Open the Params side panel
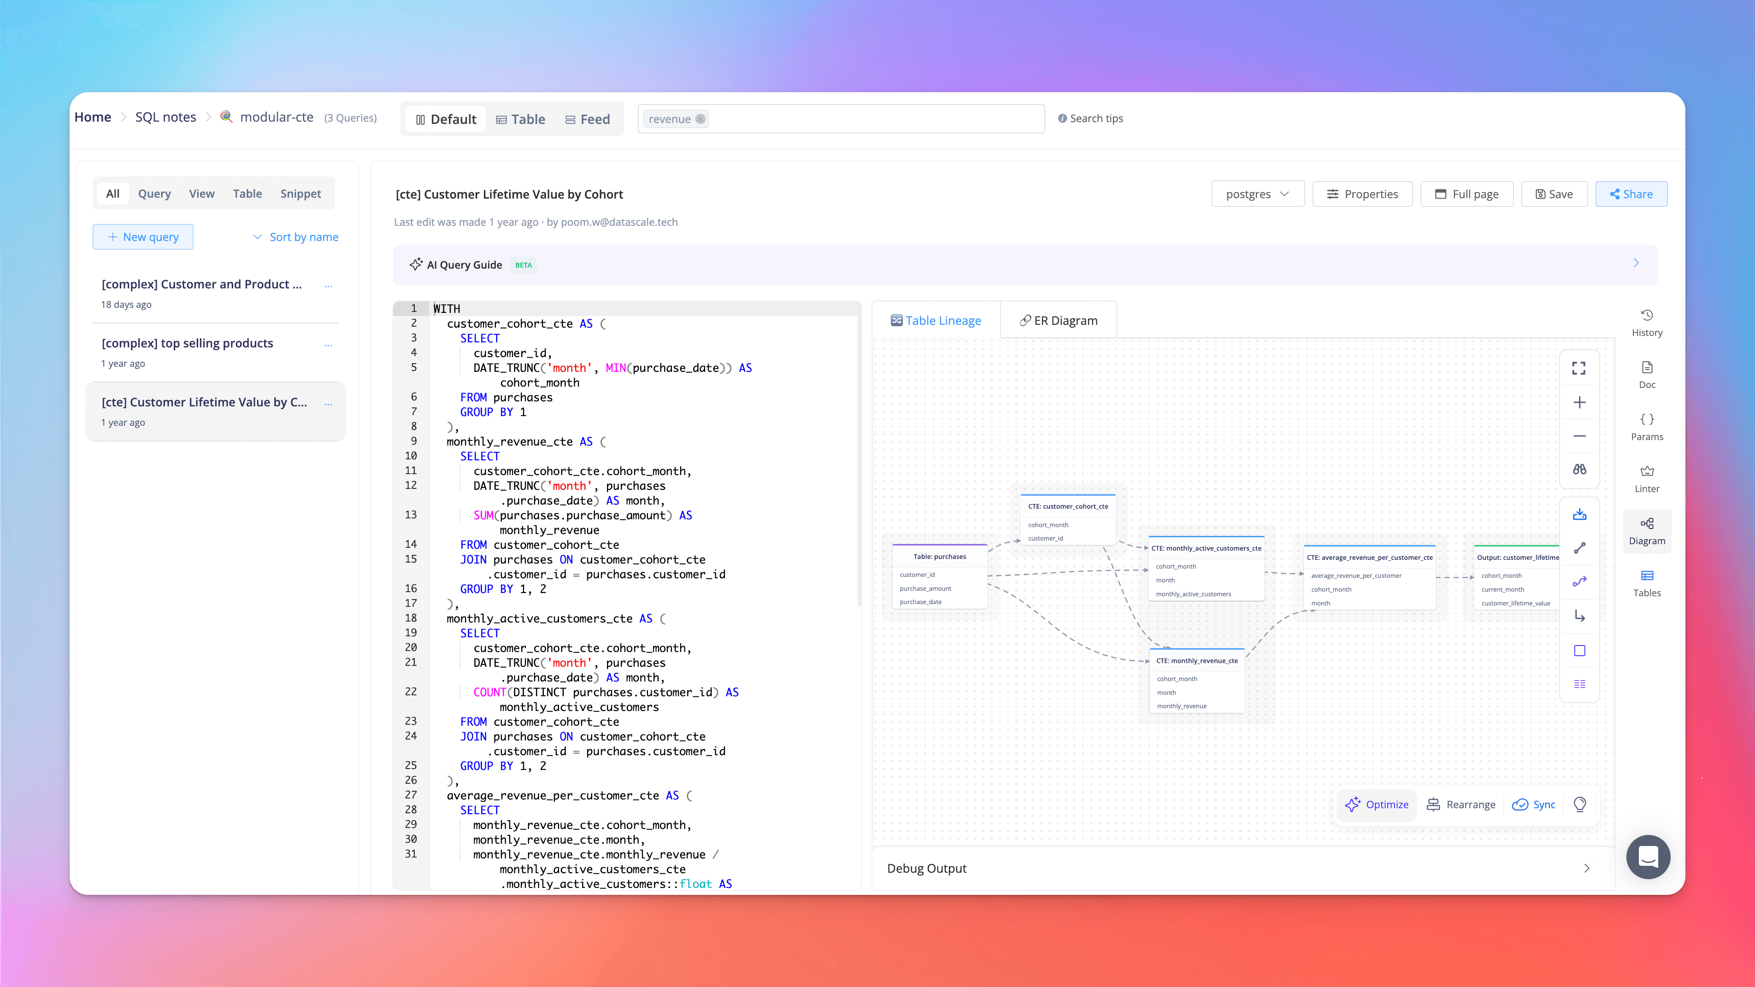The image size is (1755, 987). tap(1647, 426)
